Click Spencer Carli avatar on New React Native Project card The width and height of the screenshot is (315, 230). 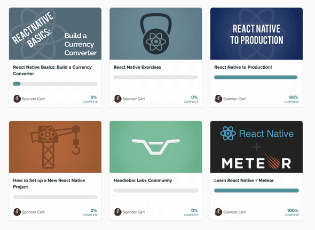click(17, 212)
